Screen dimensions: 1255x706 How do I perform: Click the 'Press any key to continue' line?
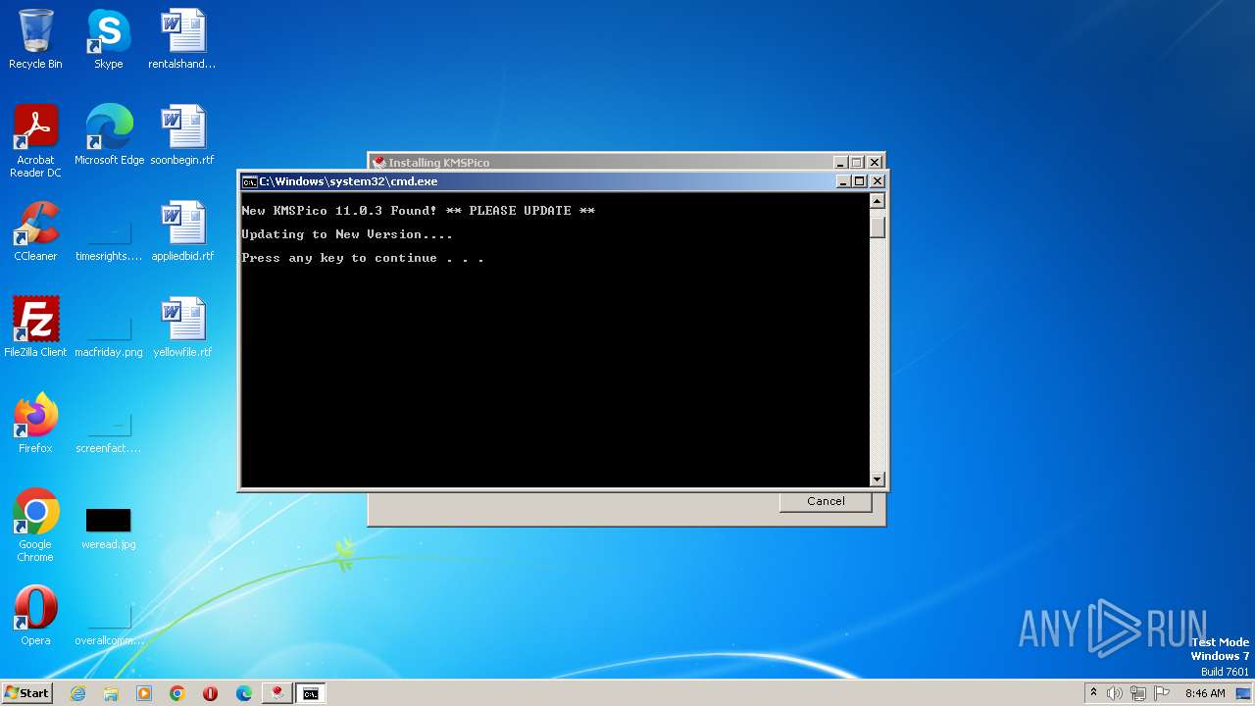click(x=363, y=258)
